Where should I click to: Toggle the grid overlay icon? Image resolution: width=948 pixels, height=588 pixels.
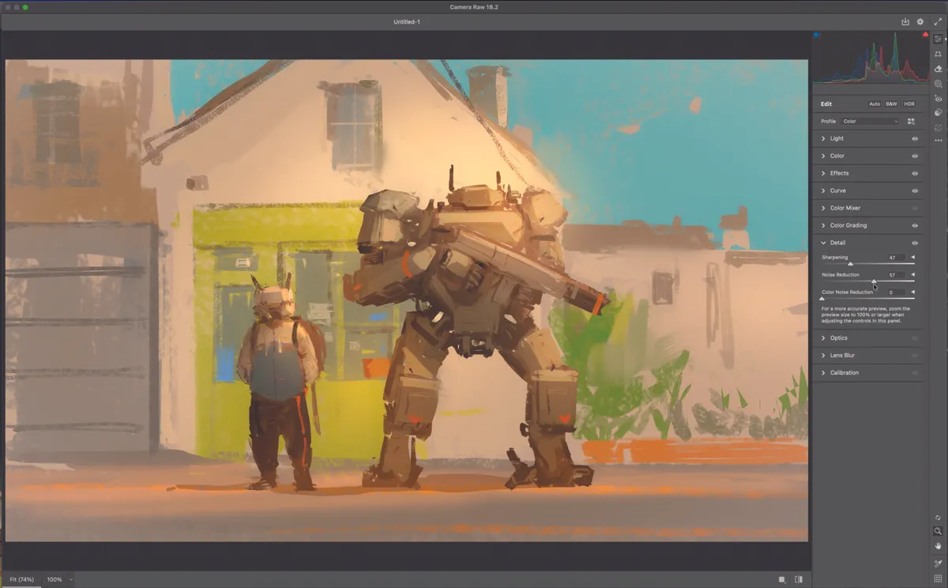(x=938, y=579)
